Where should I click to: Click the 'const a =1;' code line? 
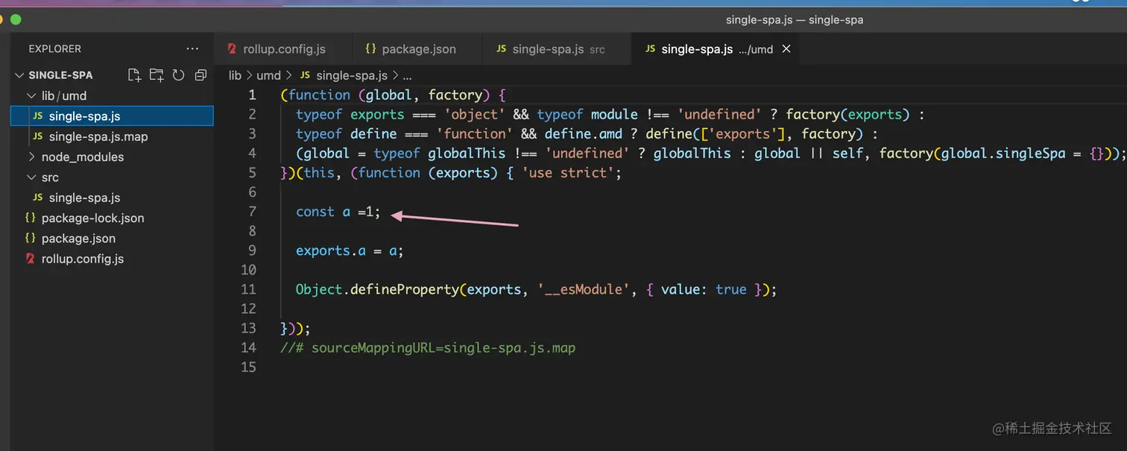(x=338, y=212)
